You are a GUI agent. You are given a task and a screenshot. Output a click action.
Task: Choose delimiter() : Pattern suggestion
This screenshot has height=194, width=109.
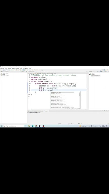click(x=65, y=103)
